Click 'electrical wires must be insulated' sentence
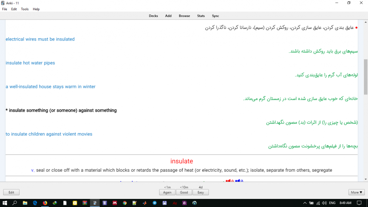The width and height of the screenshot is (368, 207). click(x=40, y=39)
